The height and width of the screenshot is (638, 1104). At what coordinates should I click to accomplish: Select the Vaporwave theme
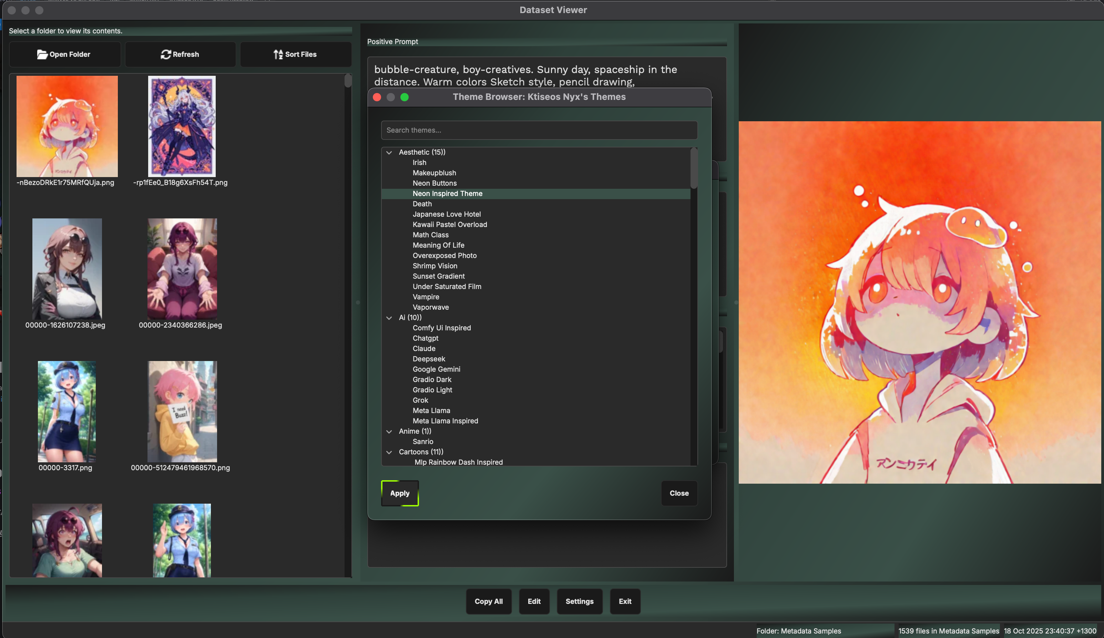(430, 307)
